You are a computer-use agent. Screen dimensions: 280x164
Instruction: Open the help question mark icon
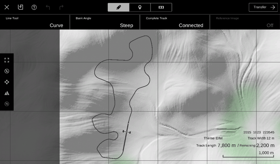pos(34,7)
